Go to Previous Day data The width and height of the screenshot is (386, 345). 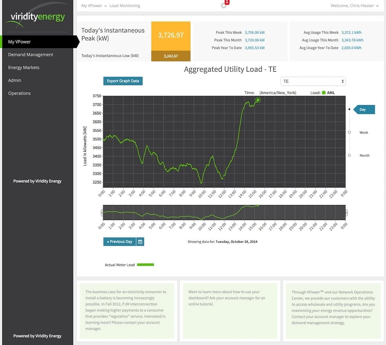120,241
